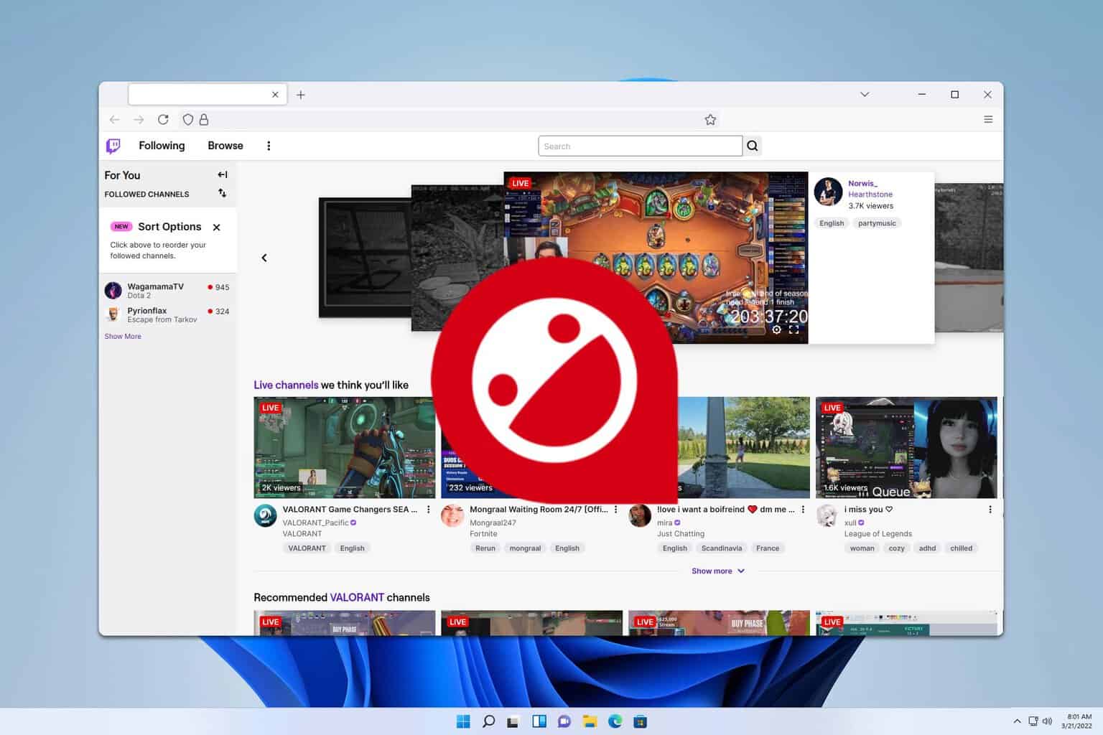The width and height of the screenshot is (1103, 735).
Task: Open options menu for Mongraal Waiting Room card
Action: click(615, 510)
